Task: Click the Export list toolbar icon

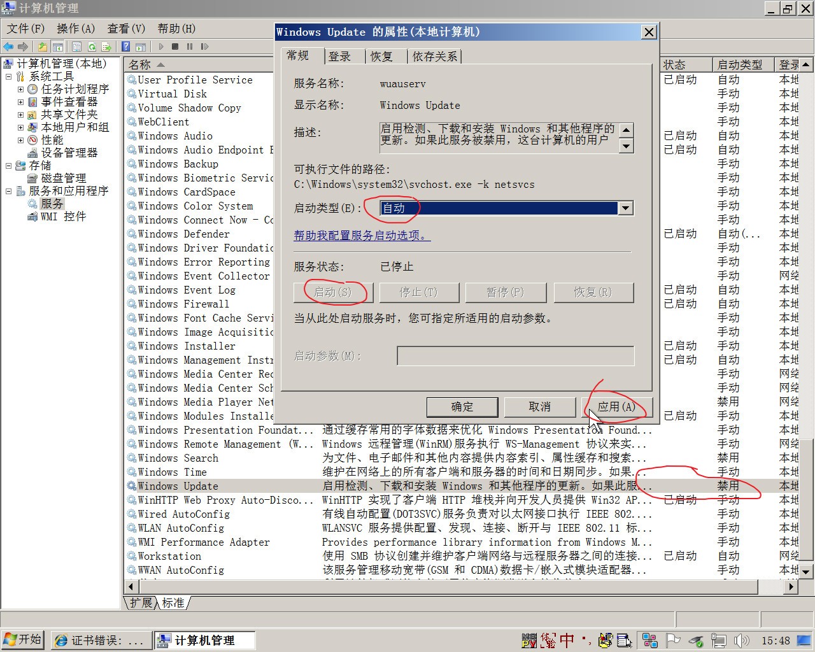Action: pyautogui.click(x=106, y=46)
